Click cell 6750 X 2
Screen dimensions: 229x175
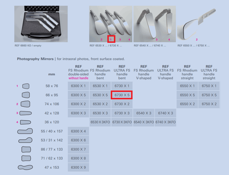tap(209, 104)
